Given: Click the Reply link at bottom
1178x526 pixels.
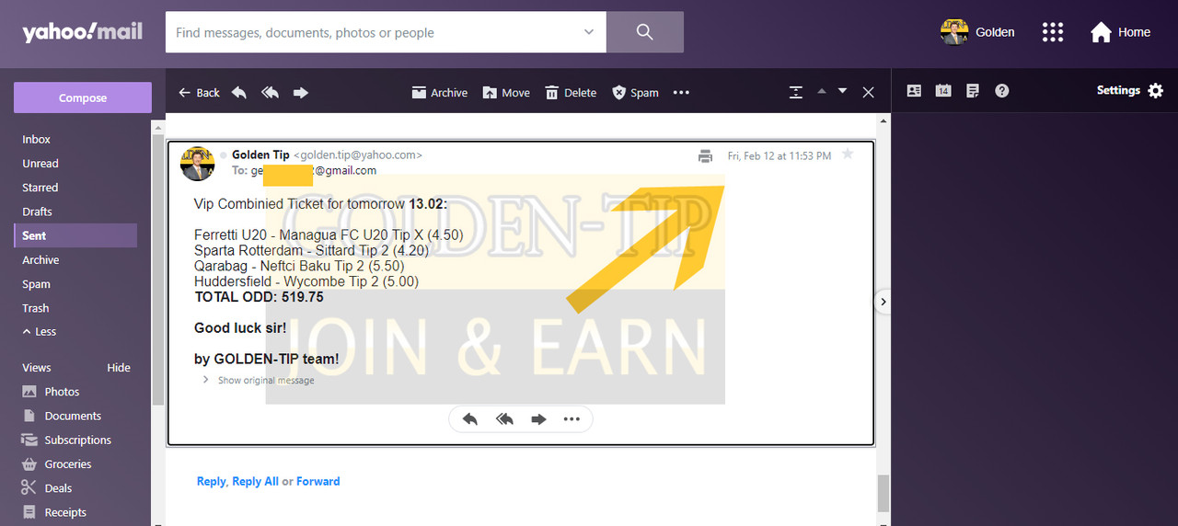Looking at the screenshot, I should pos(211,481).
